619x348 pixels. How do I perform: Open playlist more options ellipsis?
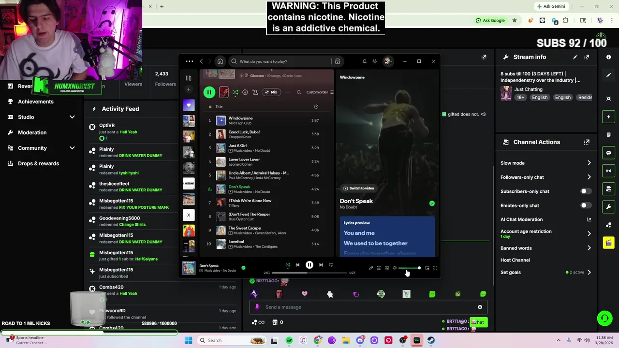(288, 92)
